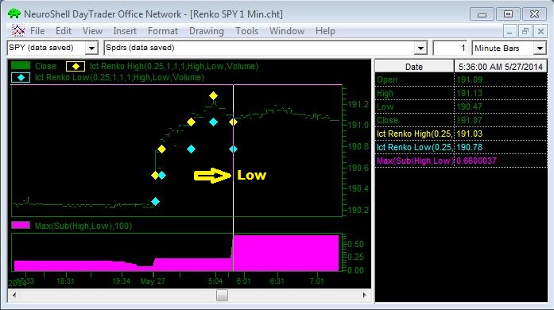
Task: Open the Window menu
Action: point(287,31)
